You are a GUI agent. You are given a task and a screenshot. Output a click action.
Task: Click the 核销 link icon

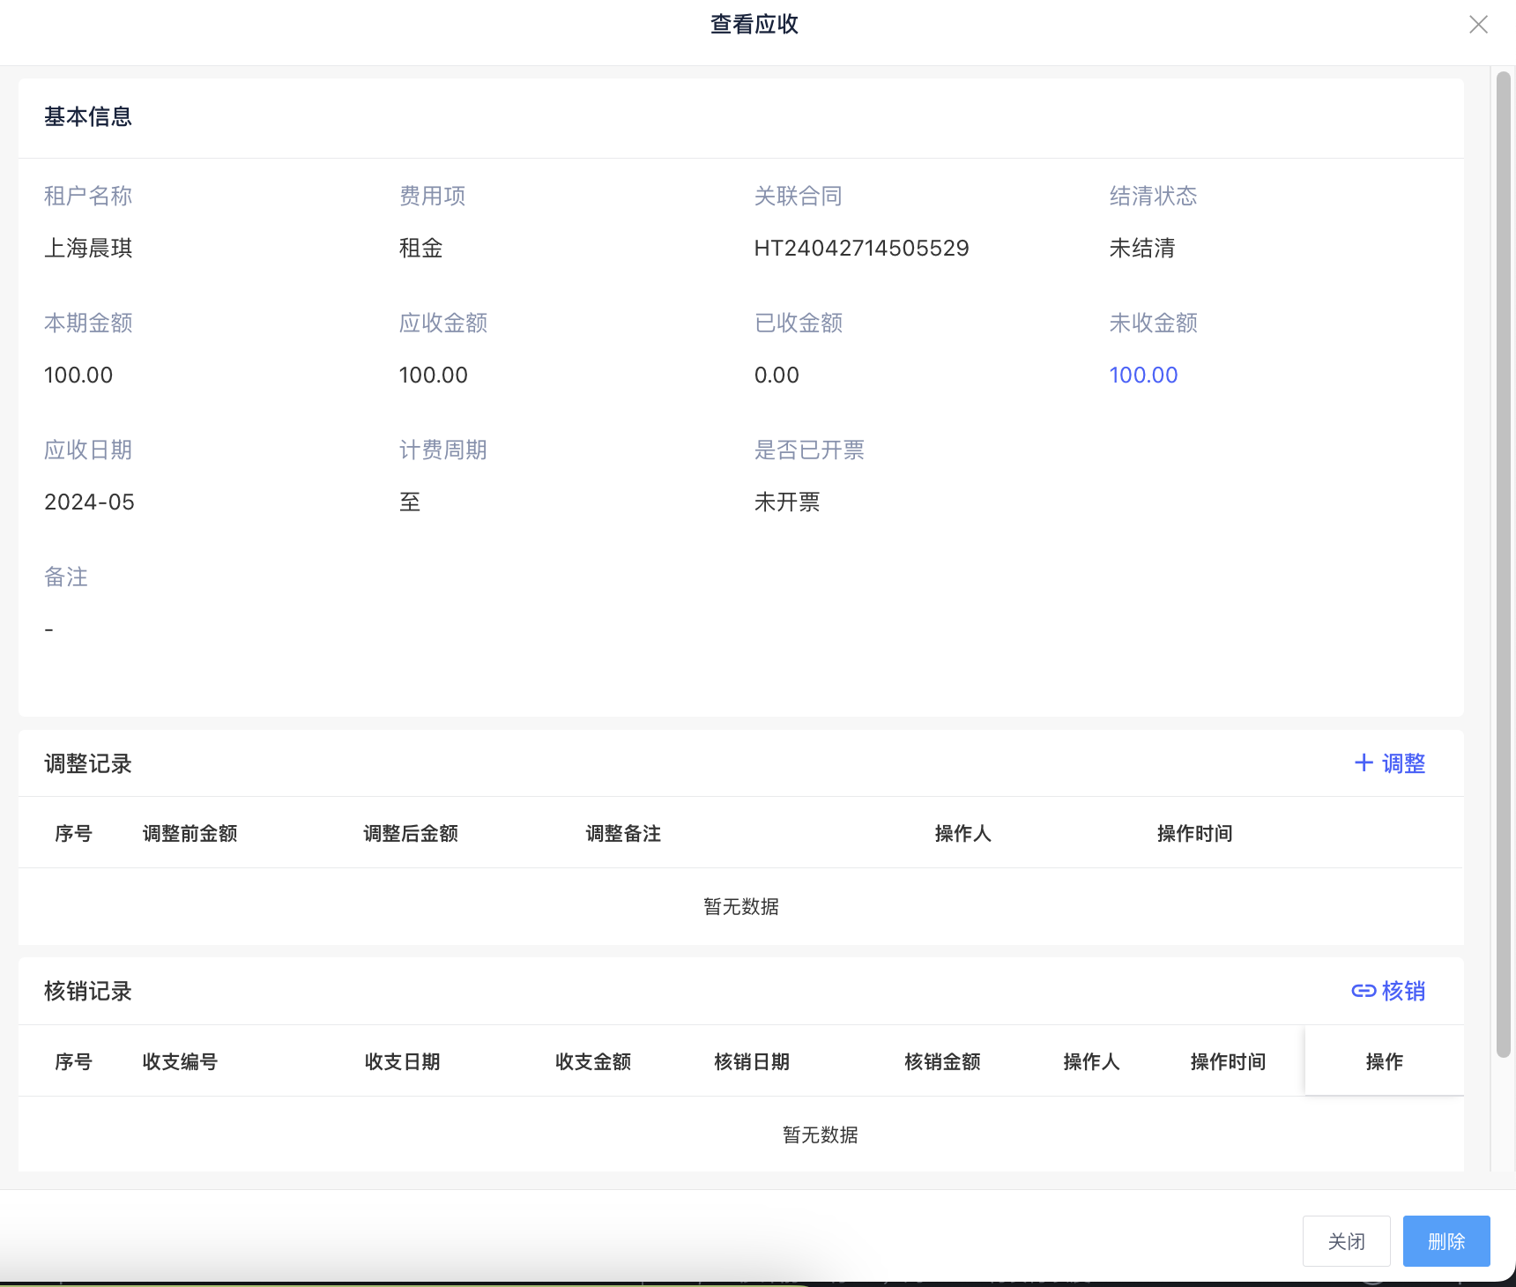point(1364,991)
